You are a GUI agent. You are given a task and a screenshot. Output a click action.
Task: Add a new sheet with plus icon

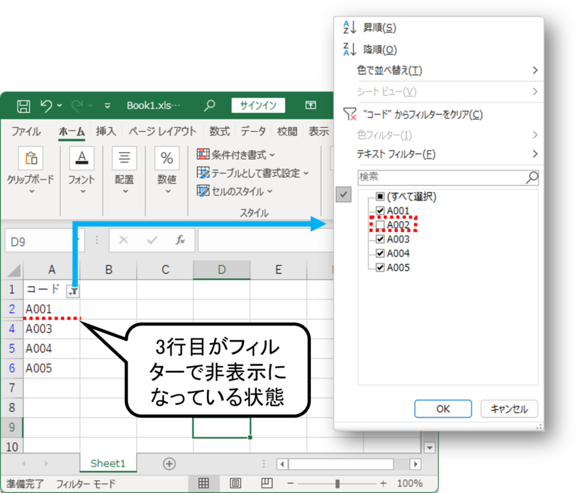169,463
